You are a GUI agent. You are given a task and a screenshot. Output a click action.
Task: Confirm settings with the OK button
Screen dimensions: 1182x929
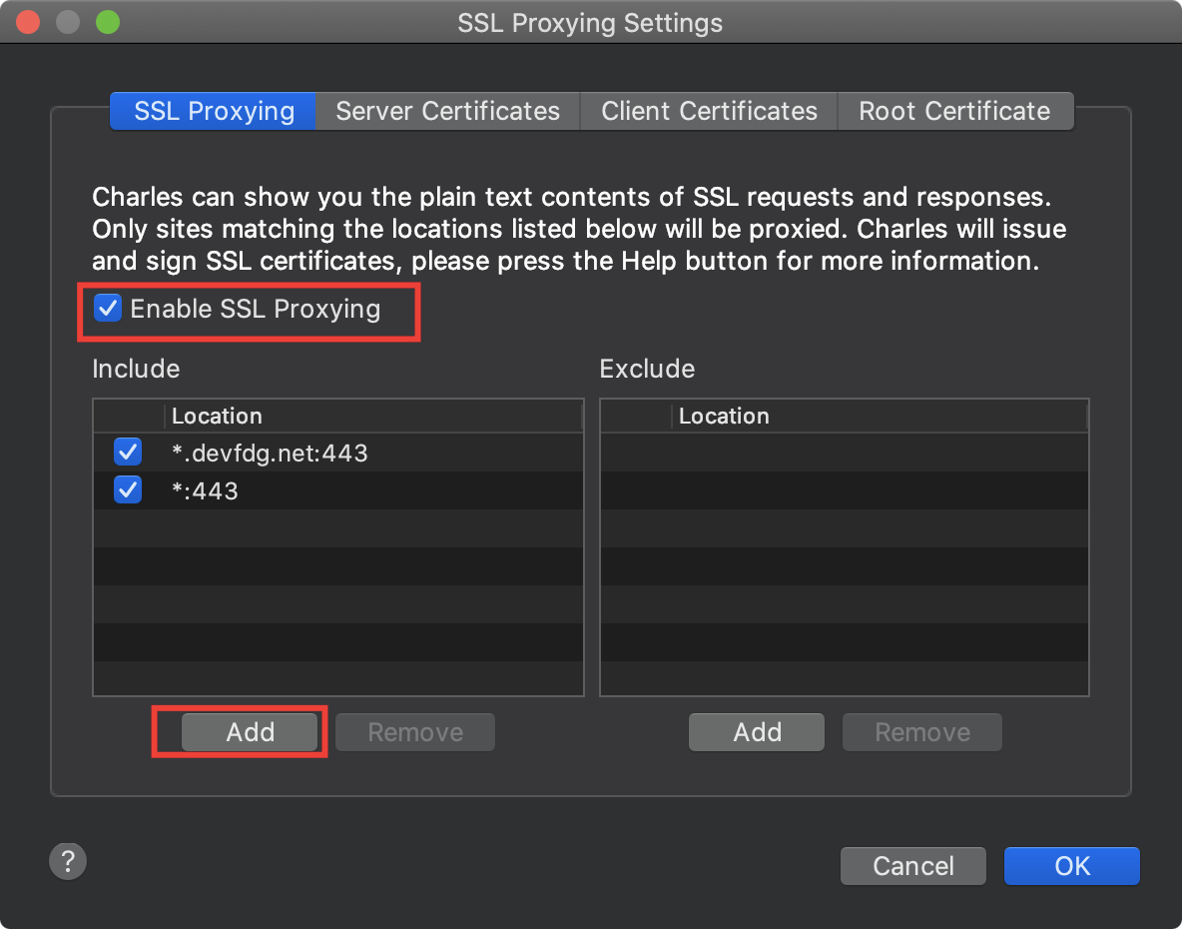(x=1072, y=866)
